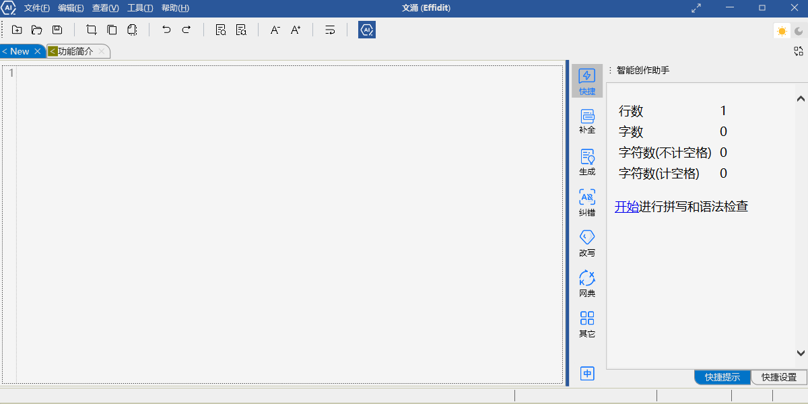This screenshot has width=808, height=404.
Task: Open the 补全 completion panel
Action: pos(587,121)
